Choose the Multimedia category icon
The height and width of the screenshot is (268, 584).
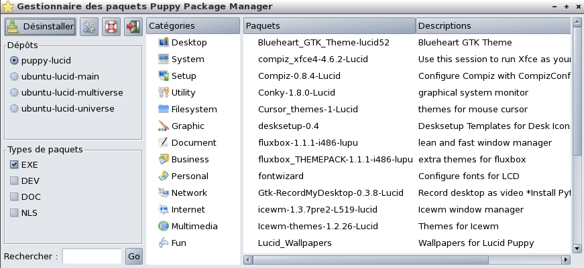click(163, 226)
